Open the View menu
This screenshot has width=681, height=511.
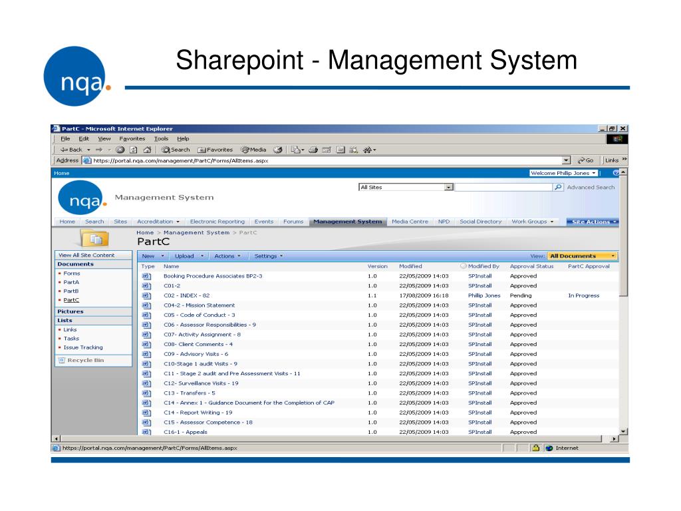coord(104,138)
